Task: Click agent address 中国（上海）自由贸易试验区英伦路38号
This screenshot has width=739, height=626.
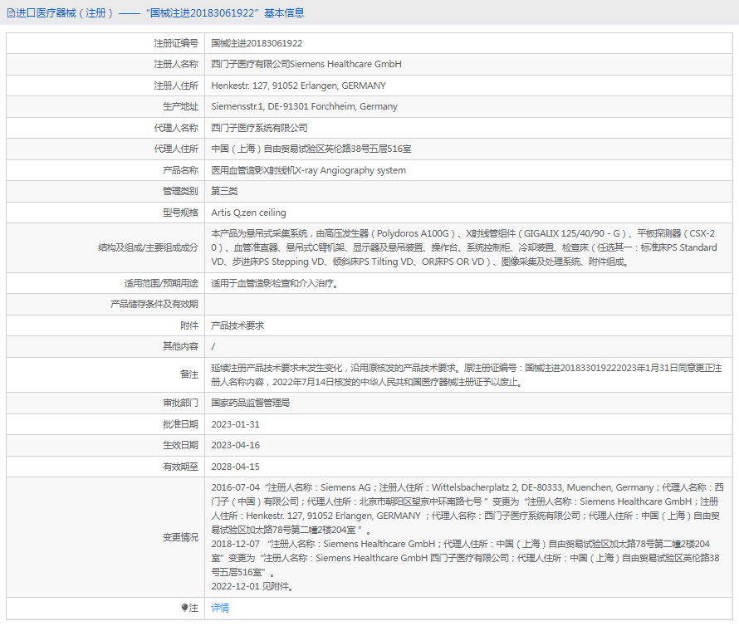Action: tap(311, 149)
